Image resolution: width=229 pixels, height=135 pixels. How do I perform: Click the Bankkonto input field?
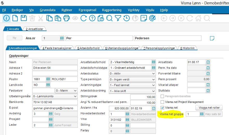[x=55, y=102]
